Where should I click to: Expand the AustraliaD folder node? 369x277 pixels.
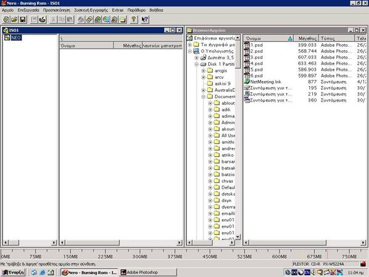pyautogui.click(x=203, y=90)
